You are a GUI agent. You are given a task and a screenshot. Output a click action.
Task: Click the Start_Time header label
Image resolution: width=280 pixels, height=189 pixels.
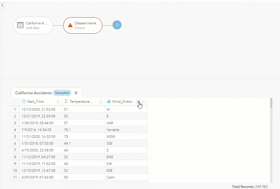(35, 101)
